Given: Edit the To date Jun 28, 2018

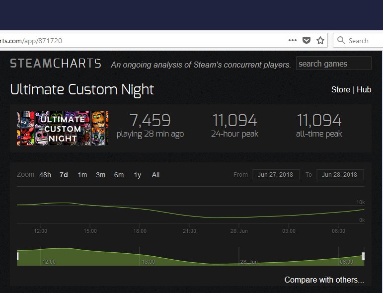Looking at the screenshot, I should (x=340, y=175).
